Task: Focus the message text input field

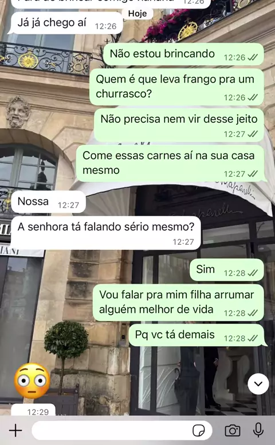Action: coord(122,431)
